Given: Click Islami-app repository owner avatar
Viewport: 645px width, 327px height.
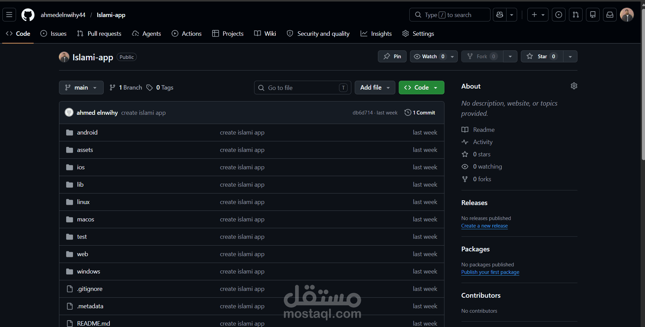Looking at the screenshot, I should coord(64,57).
